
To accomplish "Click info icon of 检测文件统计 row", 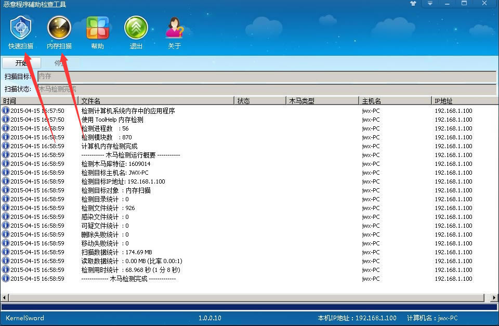I will (5, 207).
